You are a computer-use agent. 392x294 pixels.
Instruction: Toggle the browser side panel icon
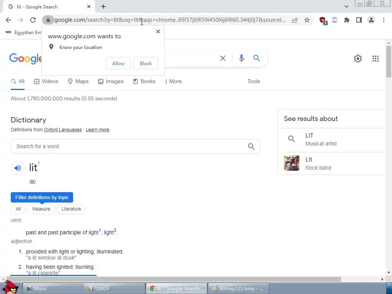359,20
